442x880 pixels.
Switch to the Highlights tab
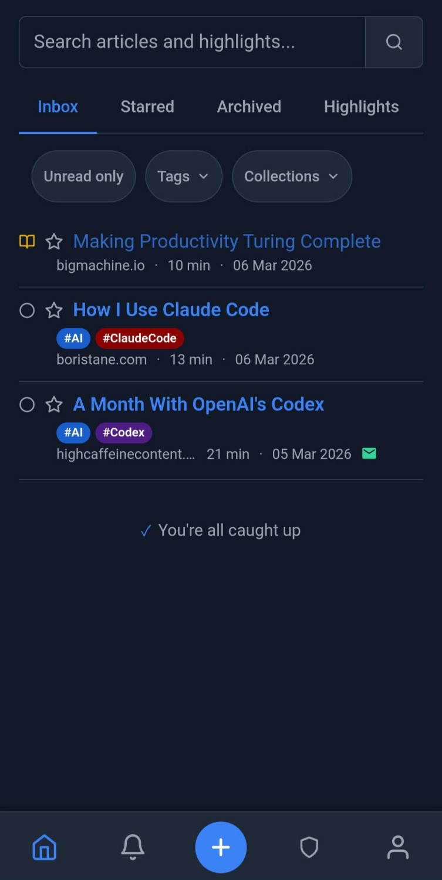(361, 107)
